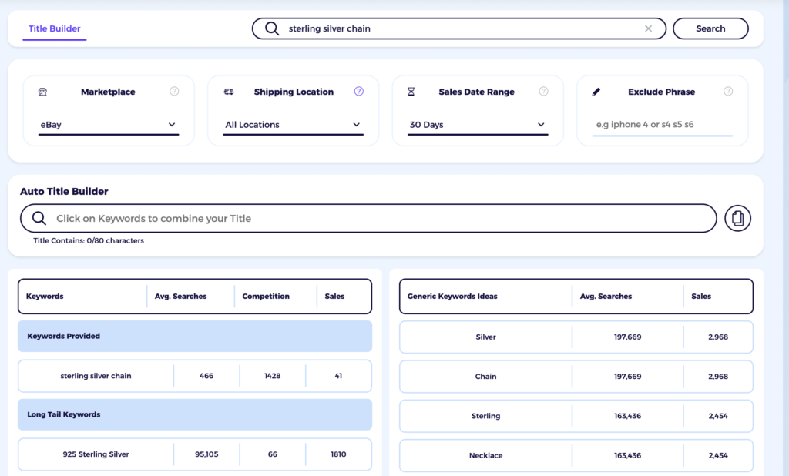The image size is (789, 476).
Task: Select the Competition column header
Action: pos(265,296)
